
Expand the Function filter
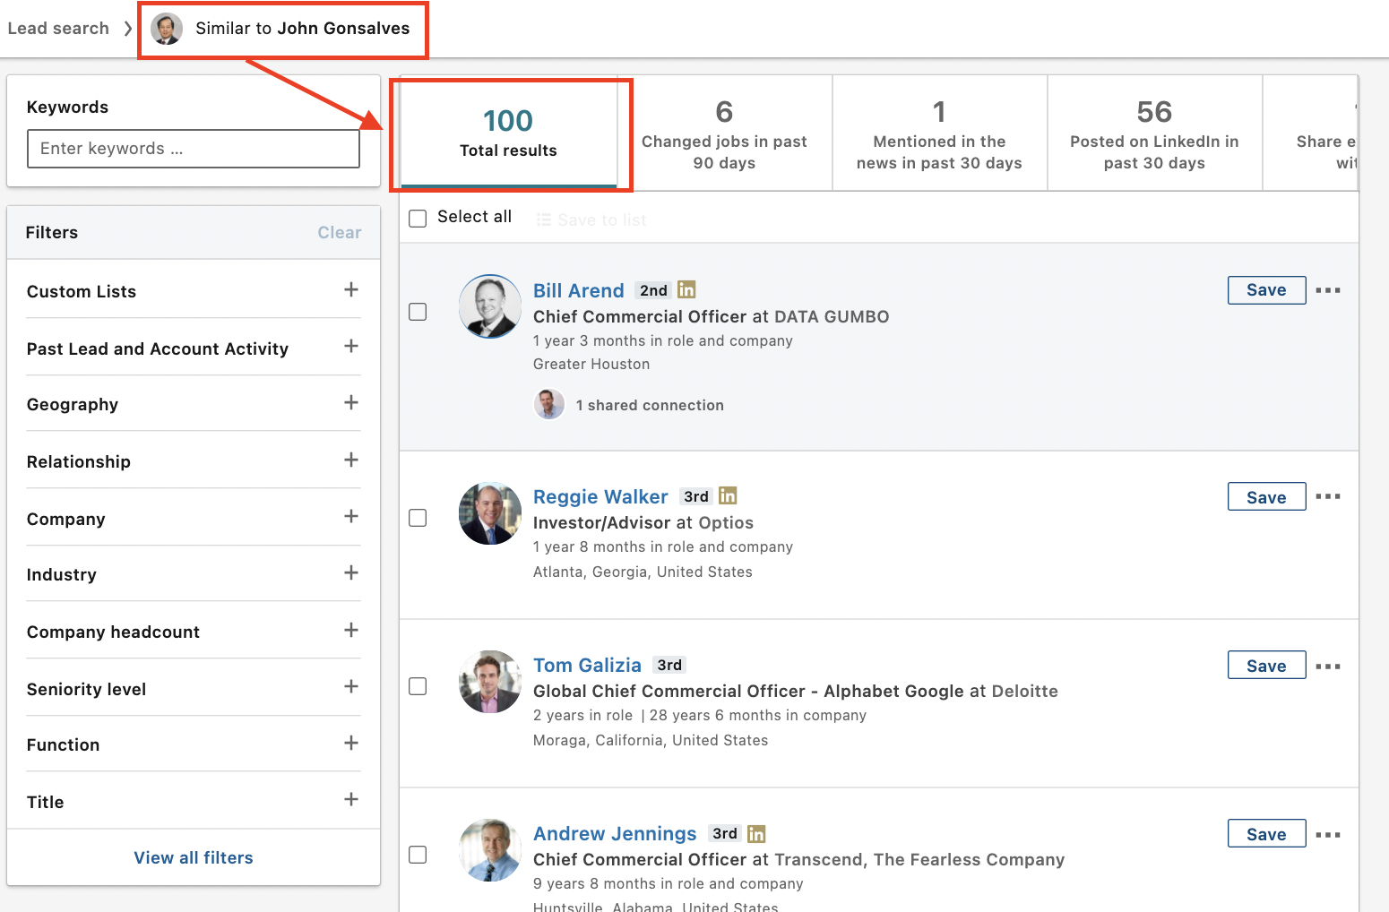351,743
